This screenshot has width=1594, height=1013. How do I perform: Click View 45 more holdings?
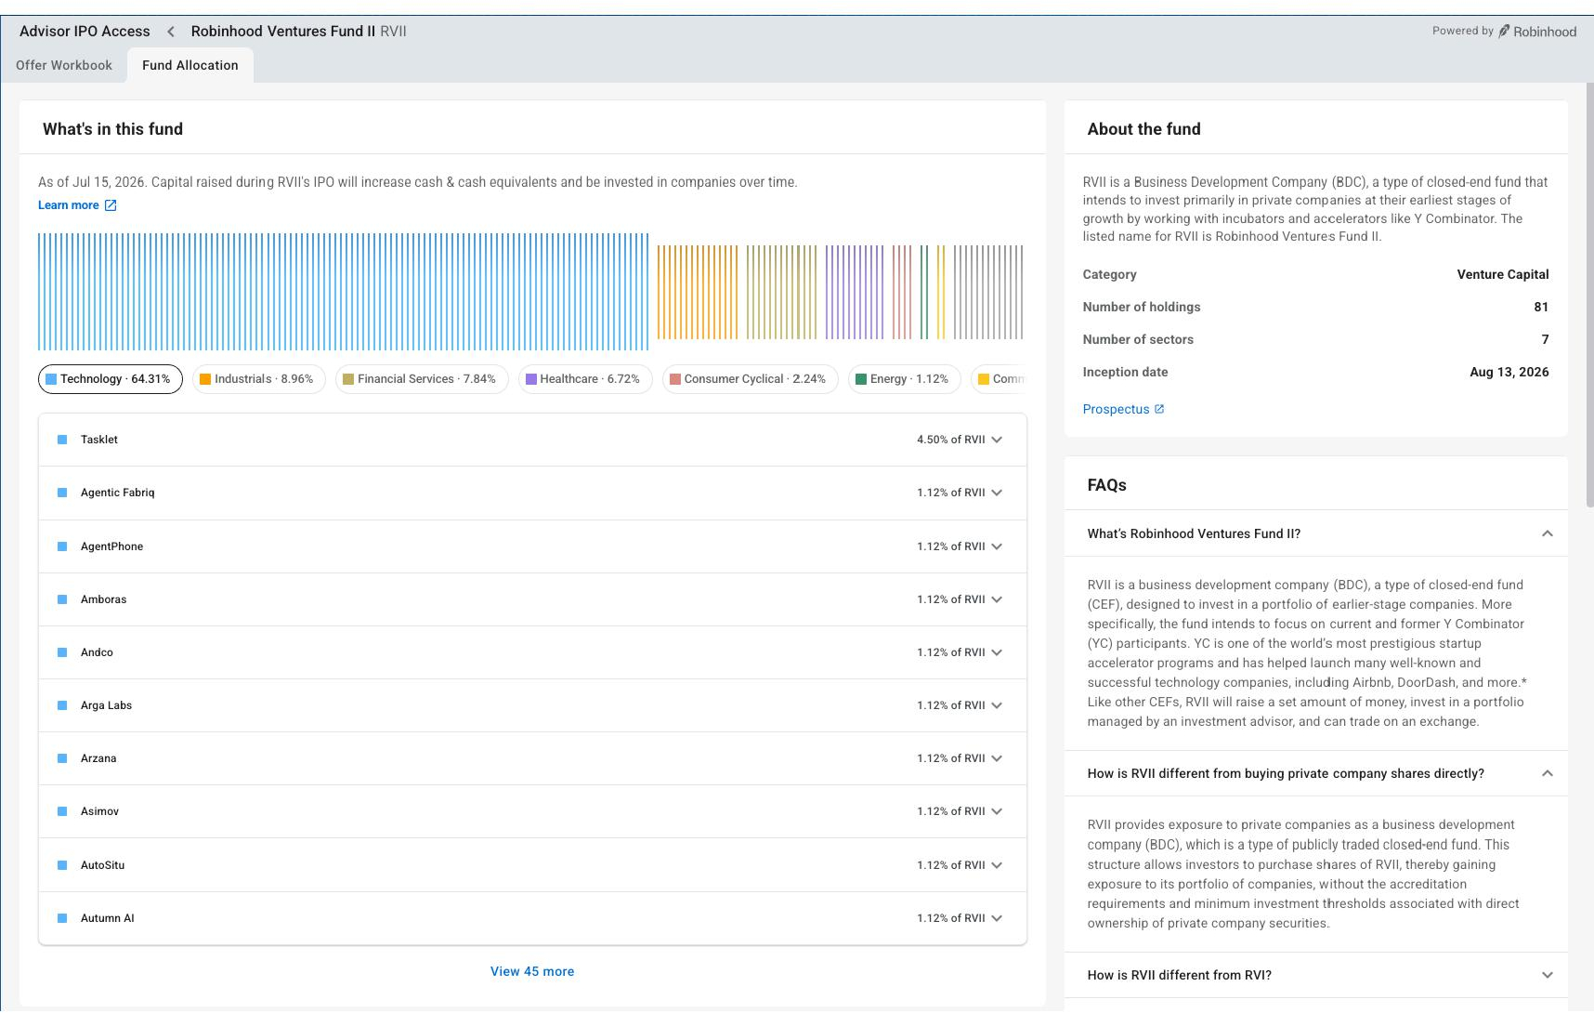[532, 971]
